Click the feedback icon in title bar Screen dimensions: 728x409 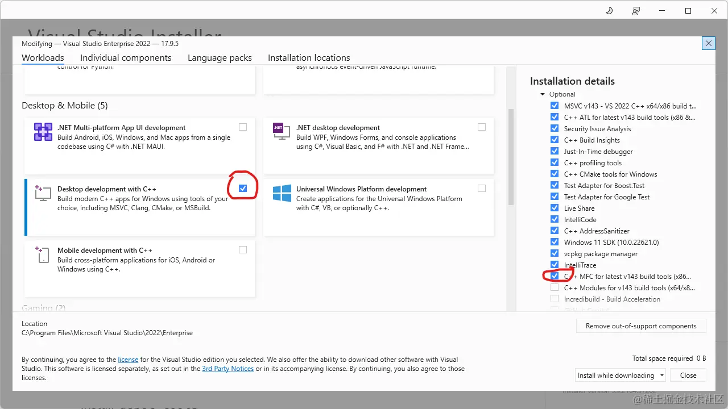coord(636,11)
